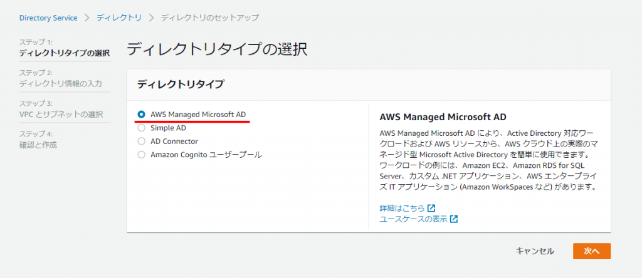Viewport: 642px width, 278px height.
Task: Click the ディレクトリのセットアップ breadcrumb text
Action: (x=209, y=18)
